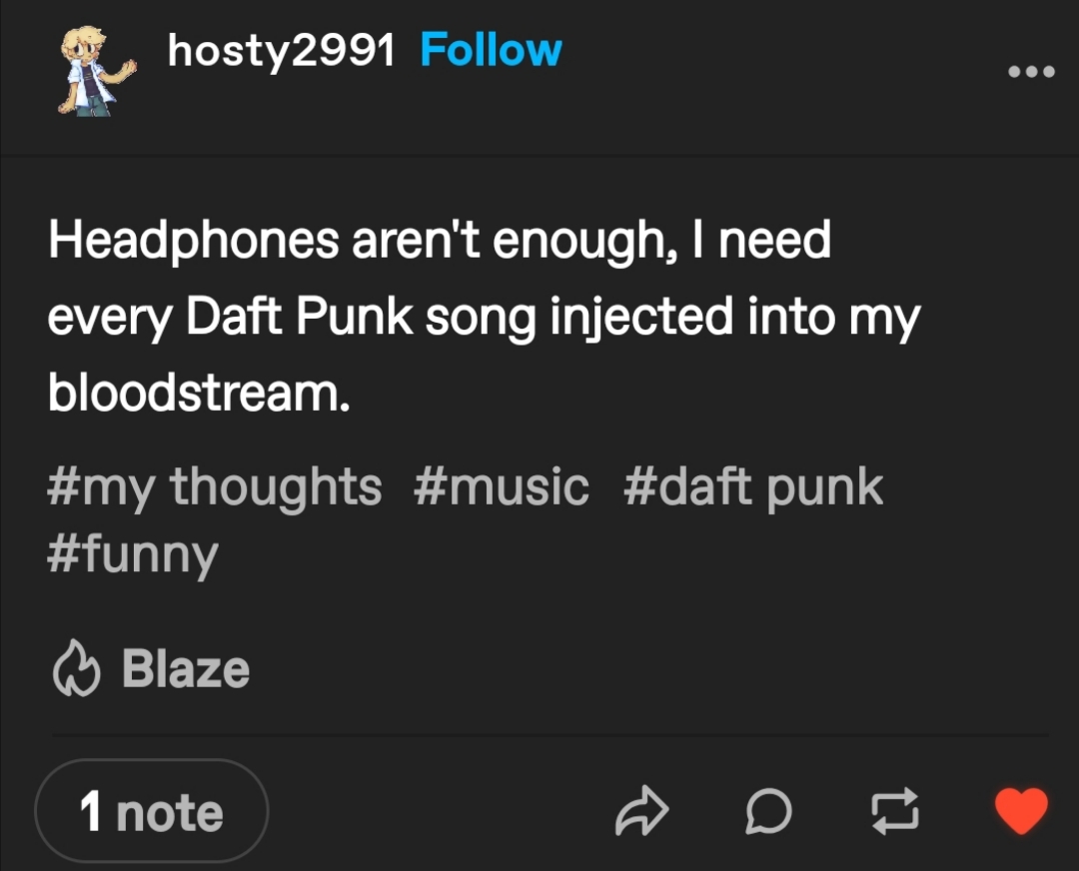Click the word 'bloodstream.' in the post
The image size is (1079, 871).
199,394
